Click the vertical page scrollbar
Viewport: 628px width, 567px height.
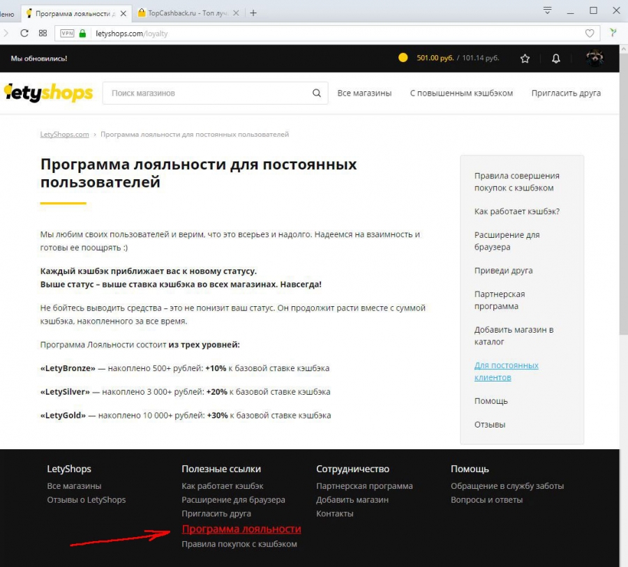coord(624,192)
